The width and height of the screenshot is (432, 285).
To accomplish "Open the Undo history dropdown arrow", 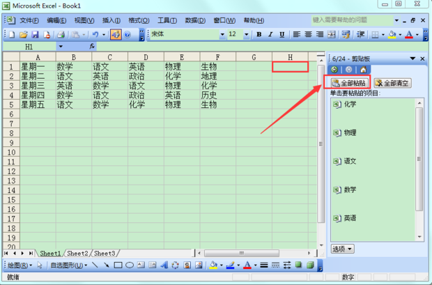I will (x=104, y=35).
